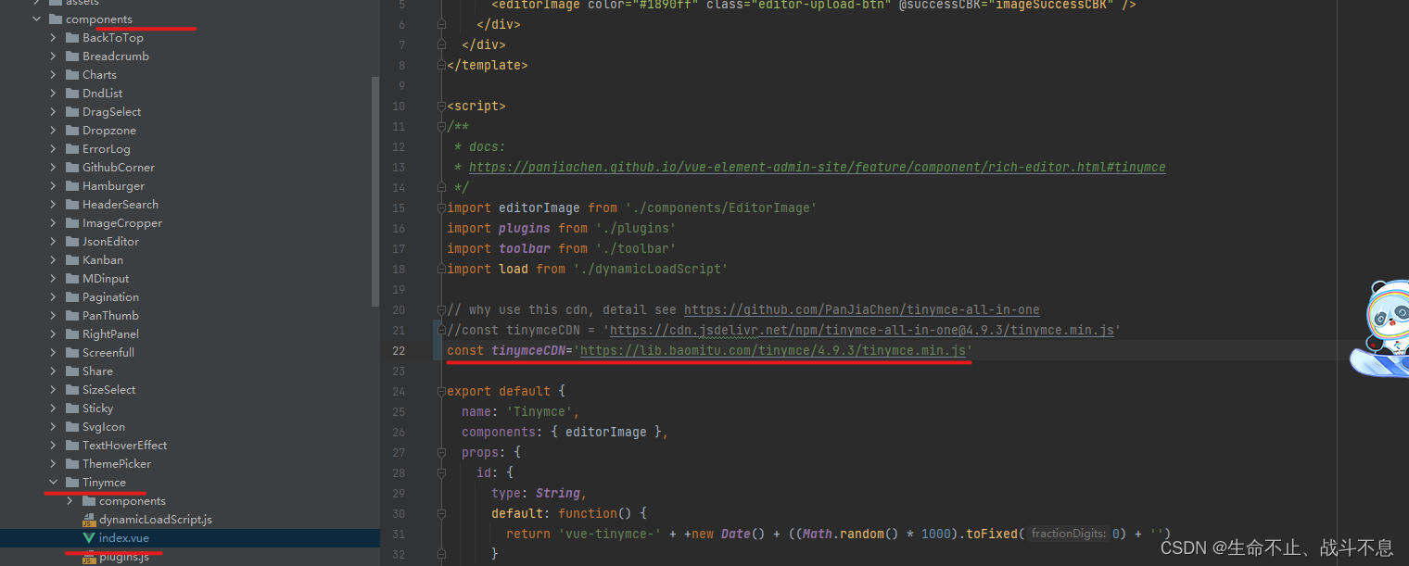
Task: Click the Dropzone folder icon
Action: [x=74, y=130]
